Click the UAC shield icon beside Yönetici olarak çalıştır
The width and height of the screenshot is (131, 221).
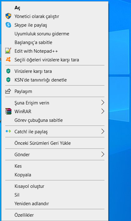point(8,16)
